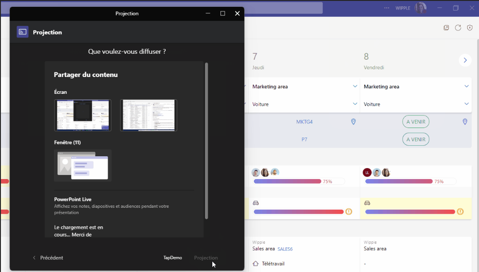Click Friday's location pin icon
Viewport: 479px width, 272px height.
tap(465, 122)
